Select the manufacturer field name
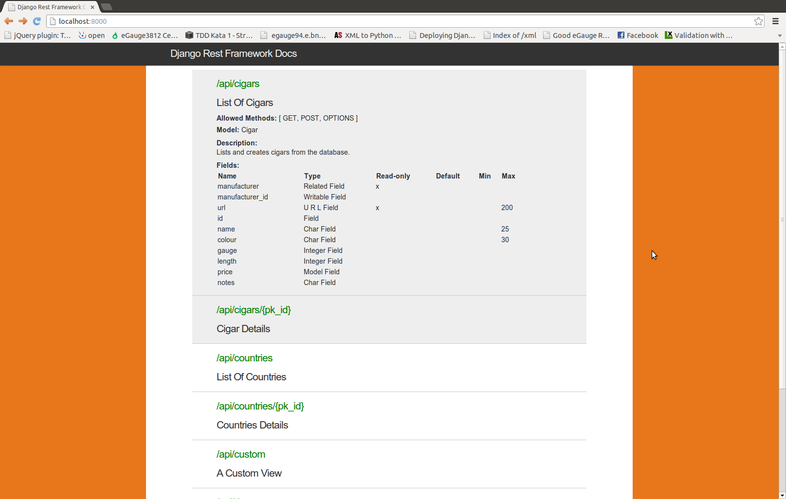 (238, 186)
